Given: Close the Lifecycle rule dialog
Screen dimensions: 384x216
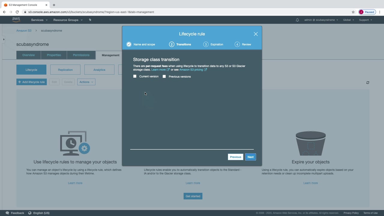Looking at the screenshot, I should 256,34.
